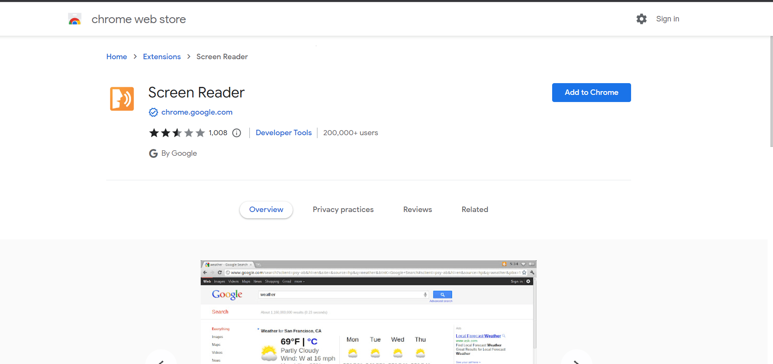Image resolution: width=773 pixels, height=364 pixels.
Task: Click the '200,000+ users' text
Action: click(x=351, y=133)
